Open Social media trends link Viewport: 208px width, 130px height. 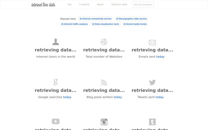click(x=135, y=24)
